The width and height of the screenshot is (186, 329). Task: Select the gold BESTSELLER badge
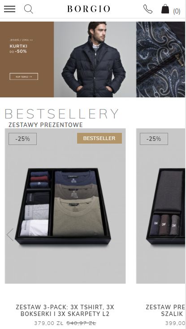coord(99,138)
